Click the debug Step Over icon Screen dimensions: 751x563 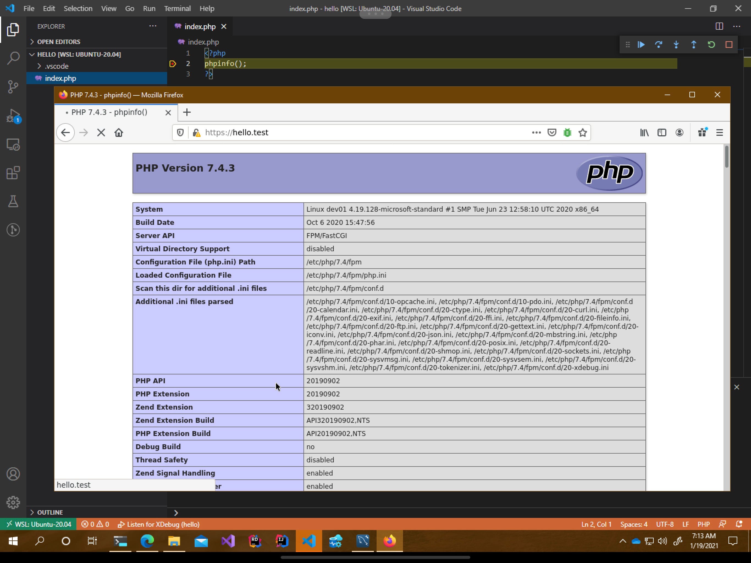659,45
